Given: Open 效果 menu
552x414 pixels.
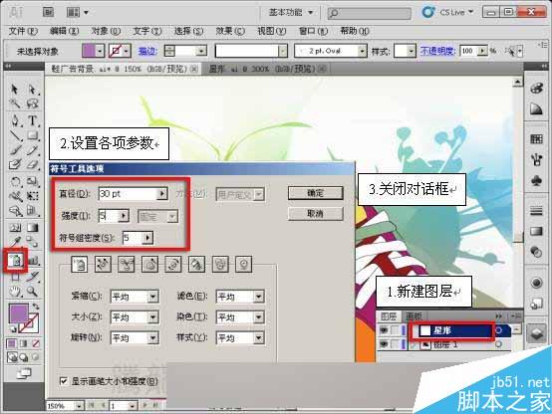Looking at the screenshot, I should pos(230,31).
